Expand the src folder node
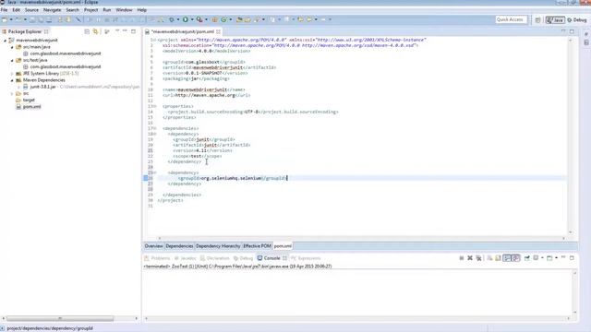 12,93
